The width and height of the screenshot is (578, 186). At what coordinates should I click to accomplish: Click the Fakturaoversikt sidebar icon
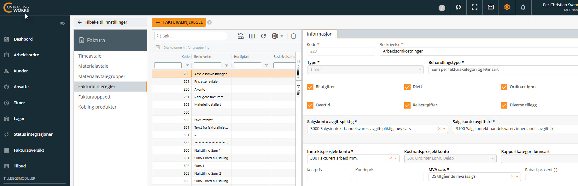6,150
